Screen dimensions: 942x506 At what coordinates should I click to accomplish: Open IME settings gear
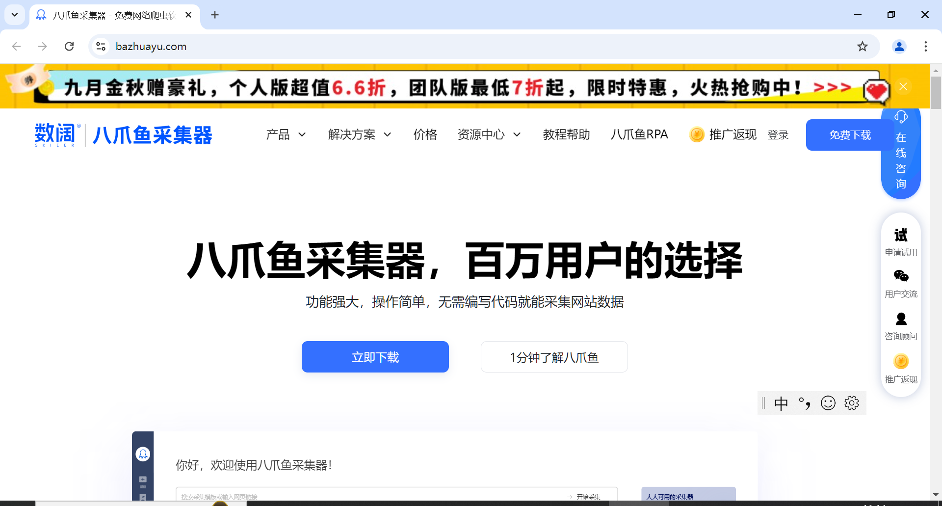(x=852, y=403)
